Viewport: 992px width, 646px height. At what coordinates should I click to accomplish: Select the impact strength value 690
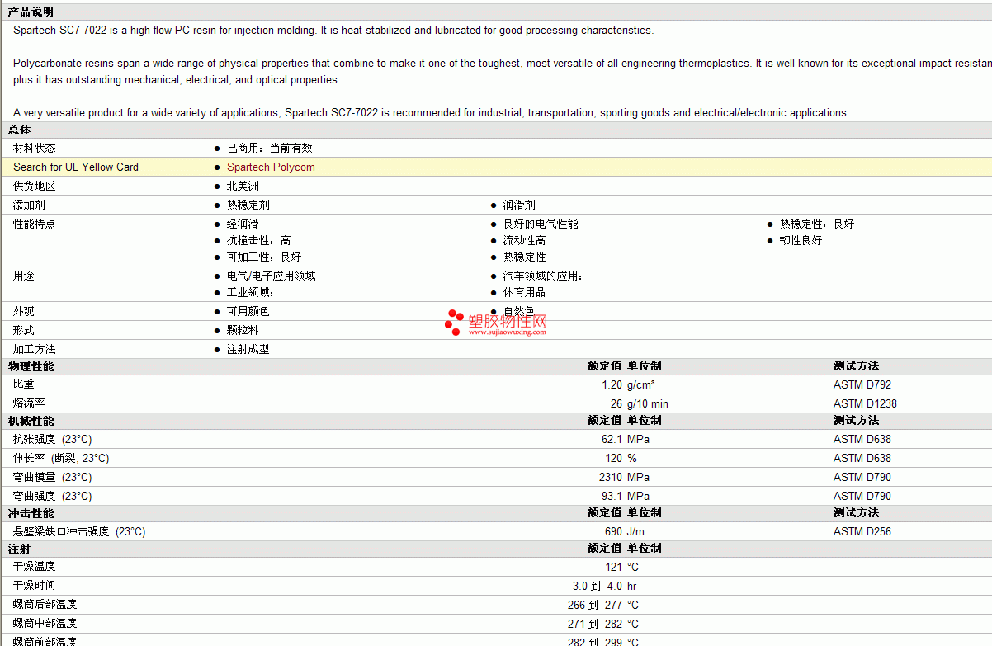[x=613, y=531]
